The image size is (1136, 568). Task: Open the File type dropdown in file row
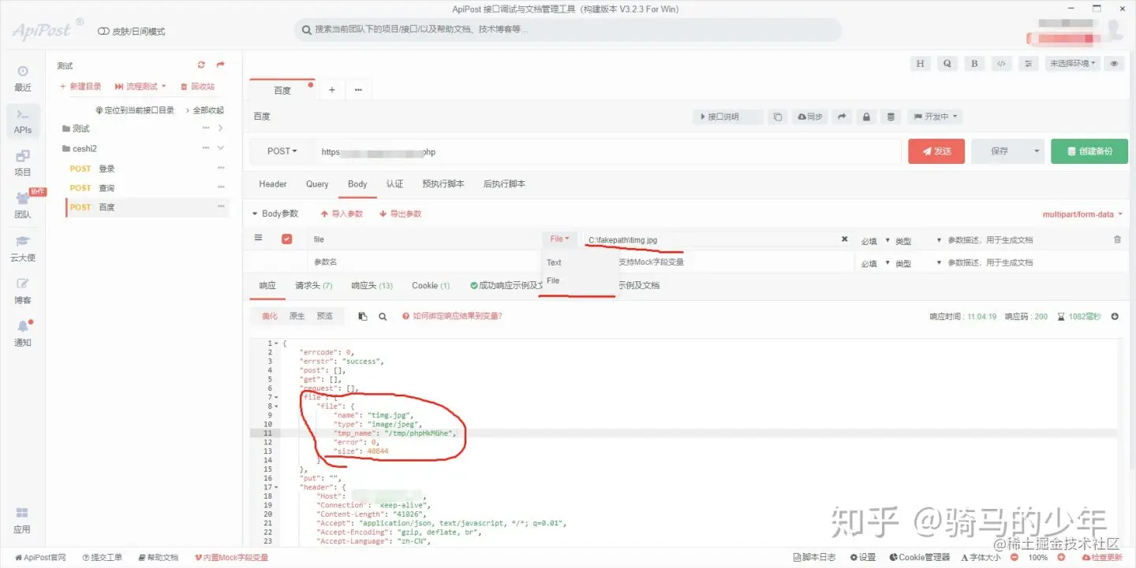click(559, 239)
